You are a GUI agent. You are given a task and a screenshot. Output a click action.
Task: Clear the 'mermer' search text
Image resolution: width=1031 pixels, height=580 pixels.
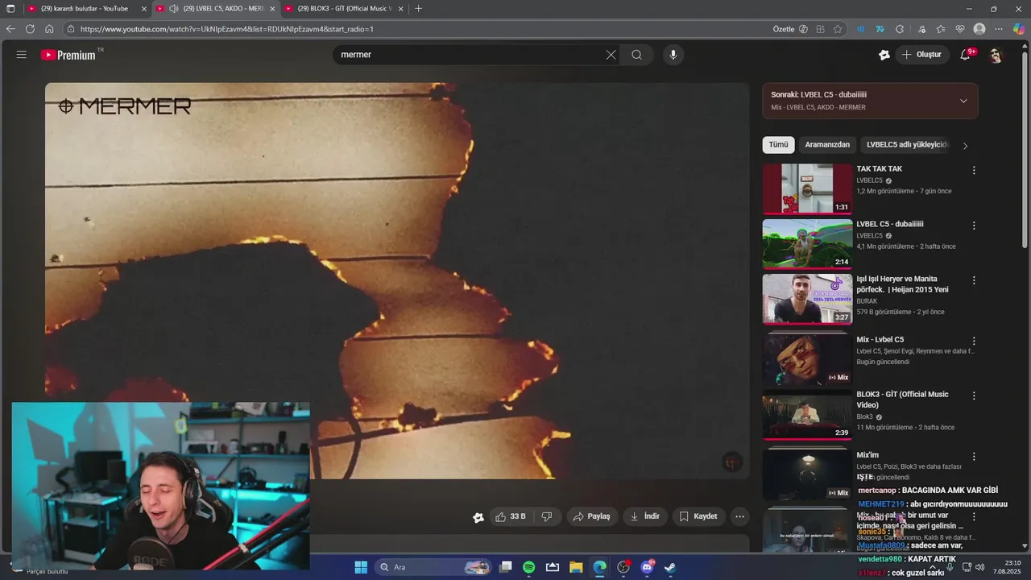[611, 55]
